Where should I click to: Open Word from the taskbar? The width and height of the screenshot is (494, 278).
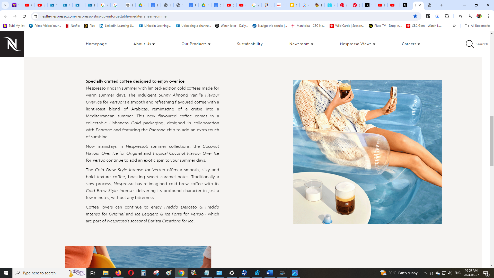(269, 273)
